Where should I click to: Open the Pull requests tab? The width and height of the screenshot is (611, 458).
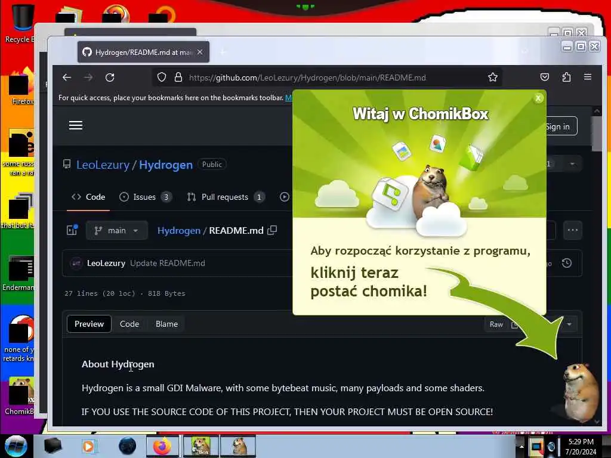click(x=226, y=197)
